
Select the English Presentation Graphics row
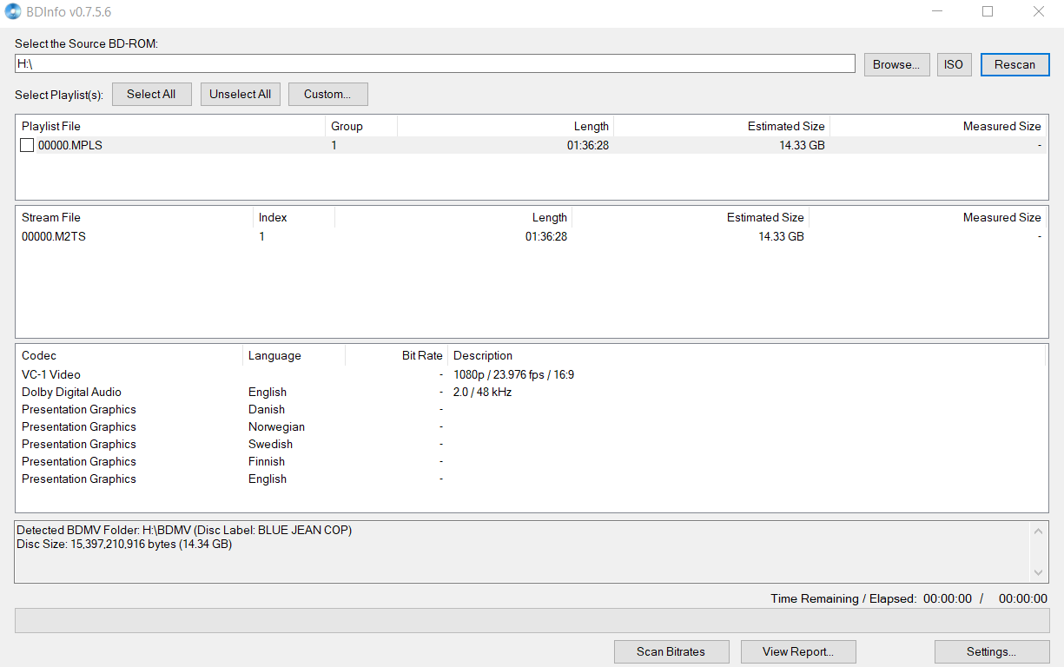click(x=532, y=479)
